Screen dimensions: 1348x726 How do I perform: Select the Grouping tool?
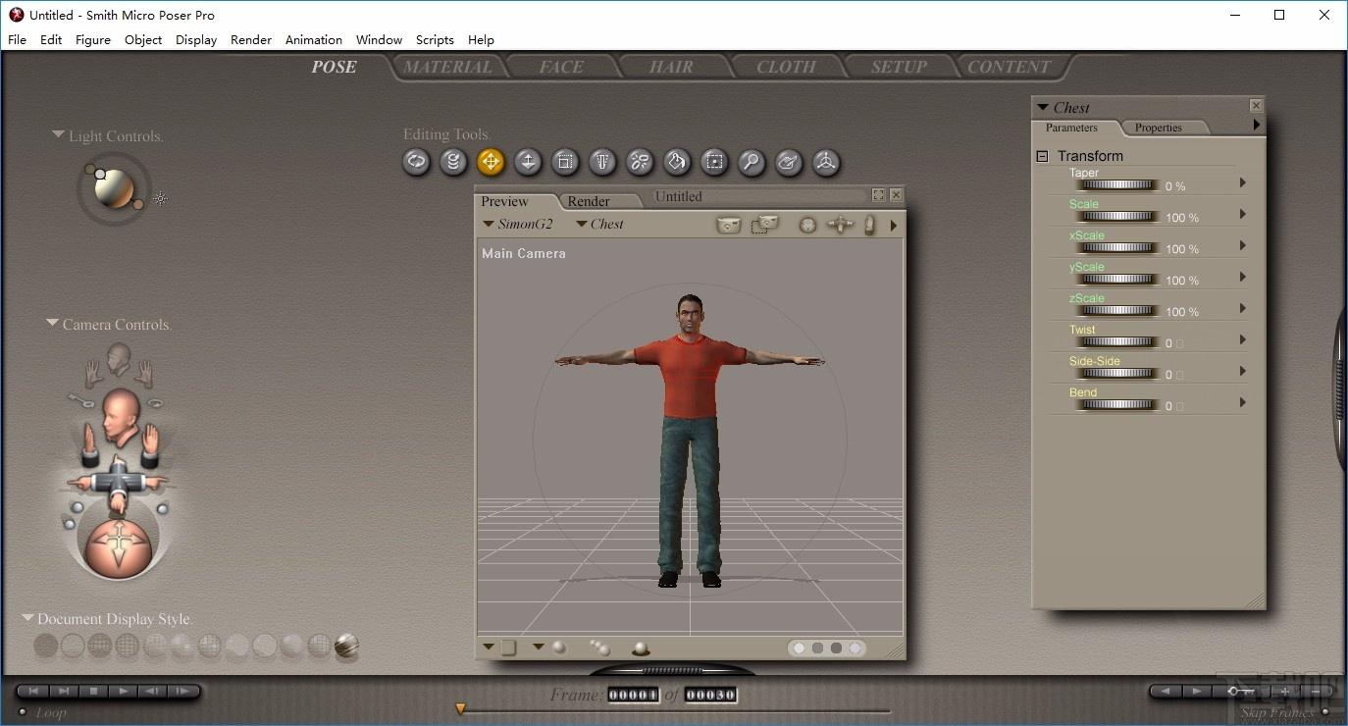coord(714,162)
